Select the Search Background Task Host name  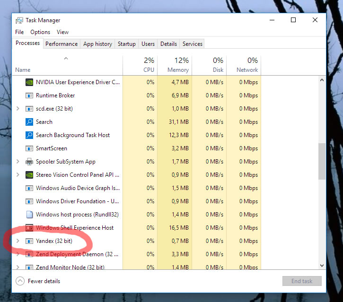click(73, 135)
